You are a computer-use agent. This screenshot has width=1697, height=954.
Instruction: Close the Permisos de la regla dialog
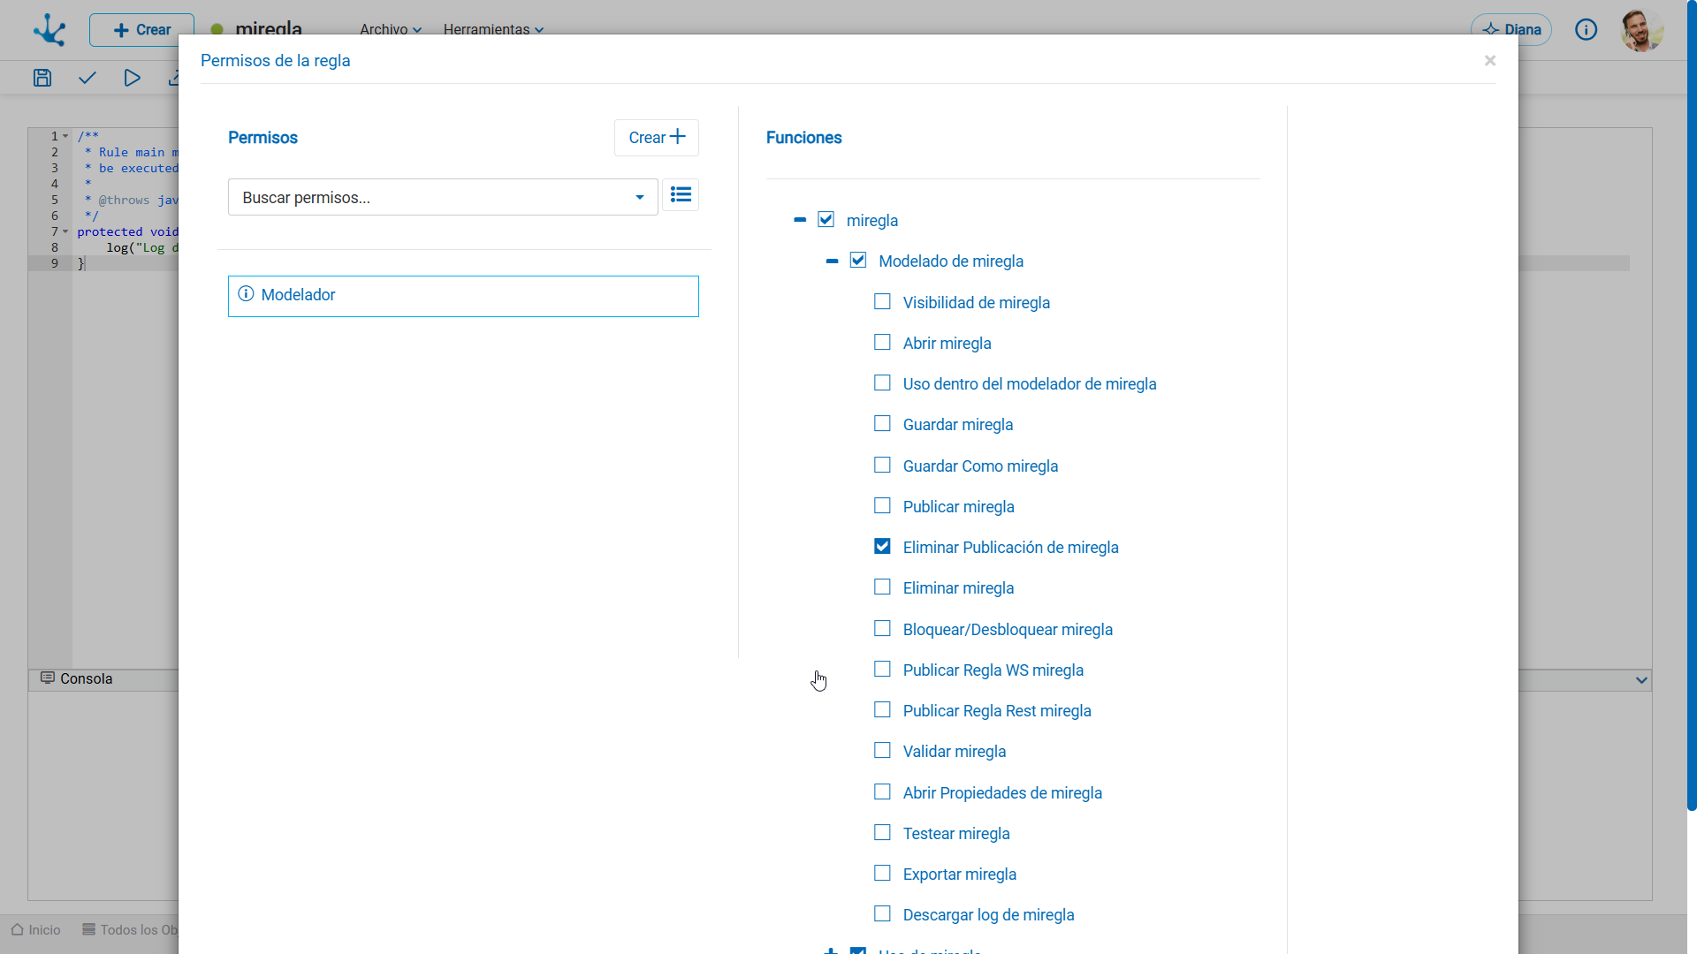tap(1490, 60)
